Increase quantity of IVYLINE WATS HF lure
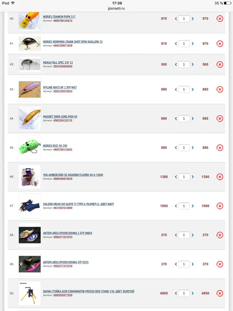233x311 pixels. pyautogui.click(x=193, y=90)
